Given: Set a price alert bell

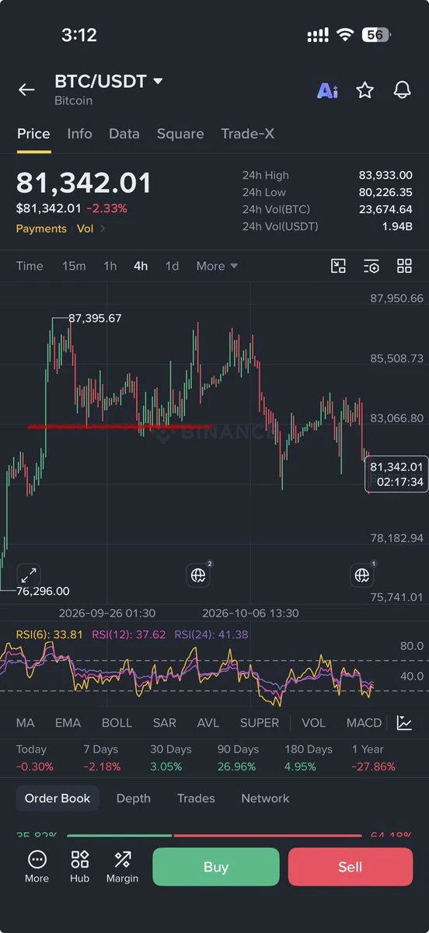Looking at the screenshot, I should (402, 90).
